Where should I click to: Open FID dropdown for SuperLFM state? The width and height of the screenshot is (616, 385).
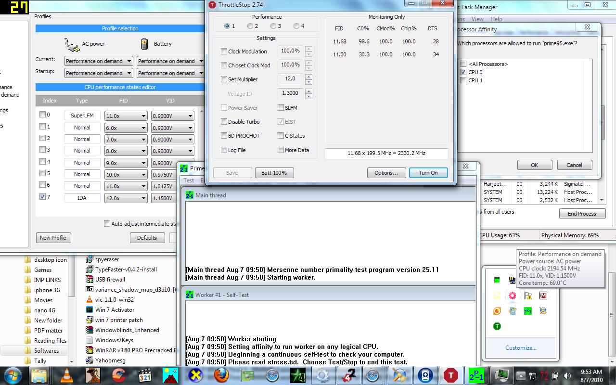(x=126, y=116)
